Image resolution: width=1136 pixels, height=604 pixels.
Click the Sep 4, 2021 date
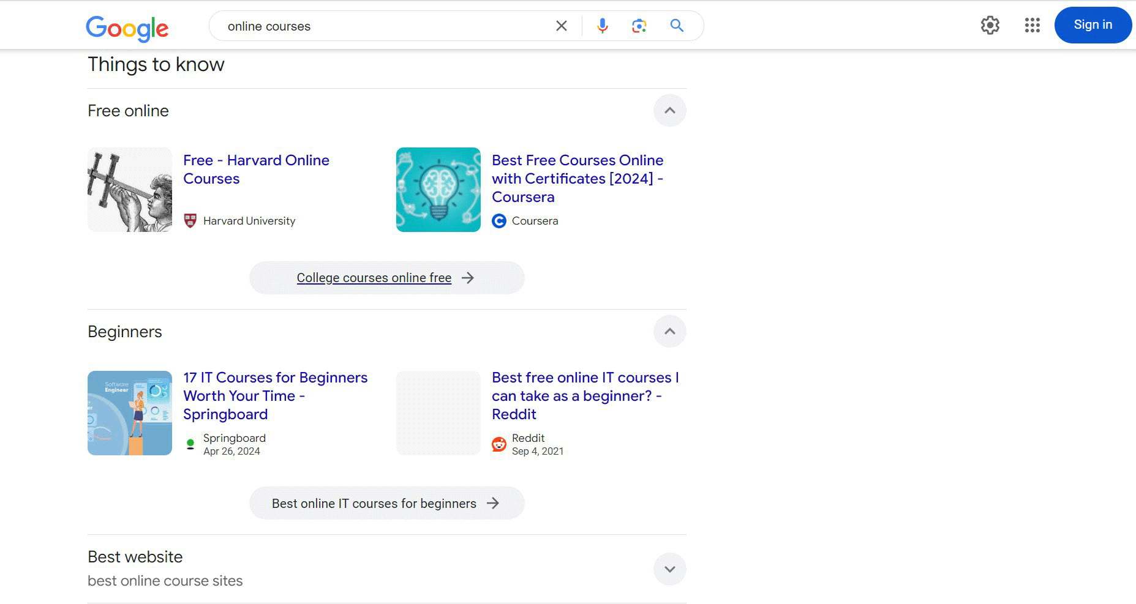(538, 452)
